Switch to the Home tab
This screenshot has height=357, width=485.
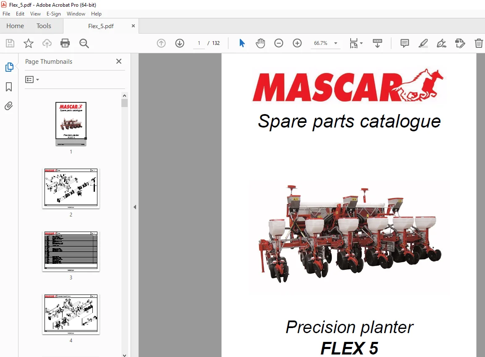15,26
